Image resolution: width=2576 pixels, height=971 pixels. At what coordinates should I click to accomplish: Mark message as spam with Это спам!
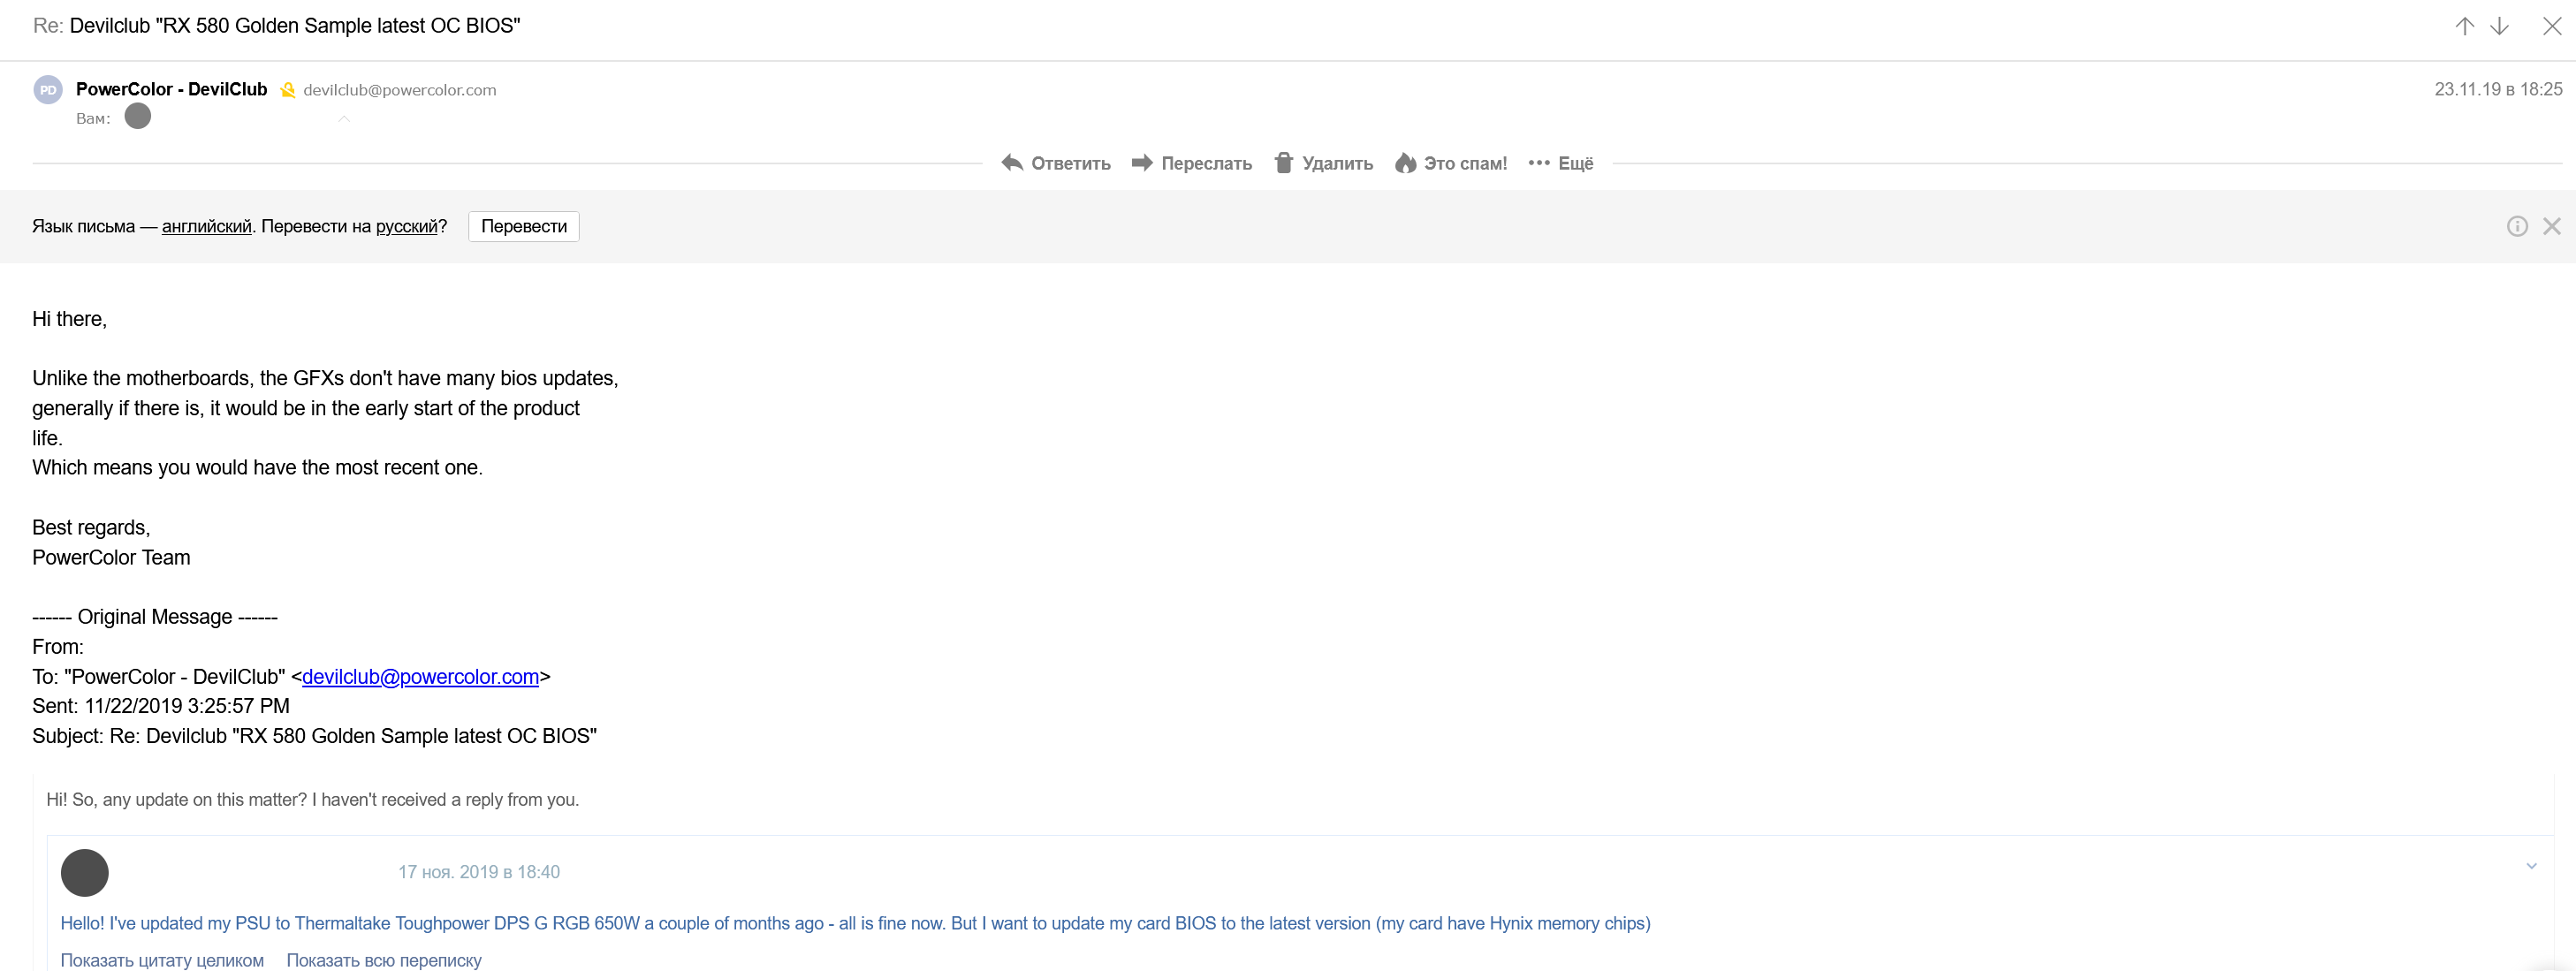point(1451,163)
